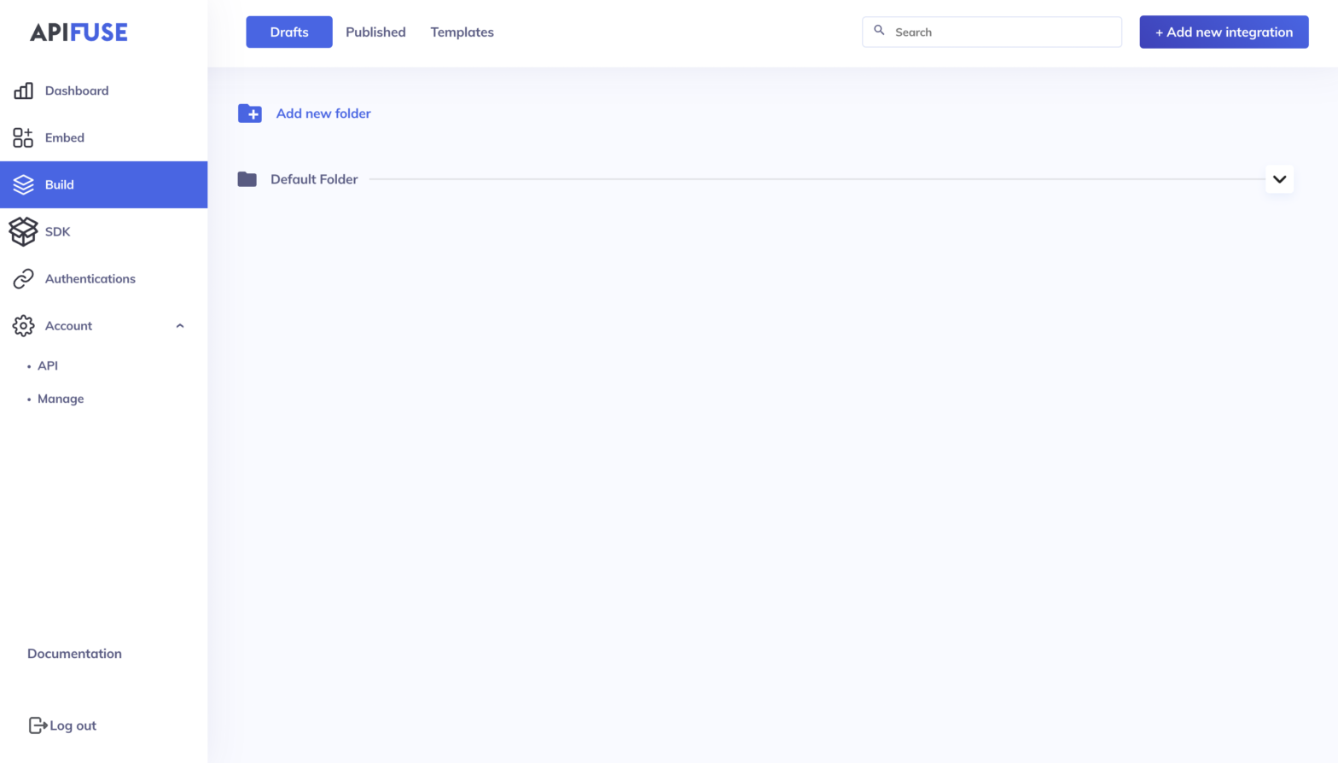Click the Log out arrow icon
This screenshot has height=763, width=1338.
(38, 725)
